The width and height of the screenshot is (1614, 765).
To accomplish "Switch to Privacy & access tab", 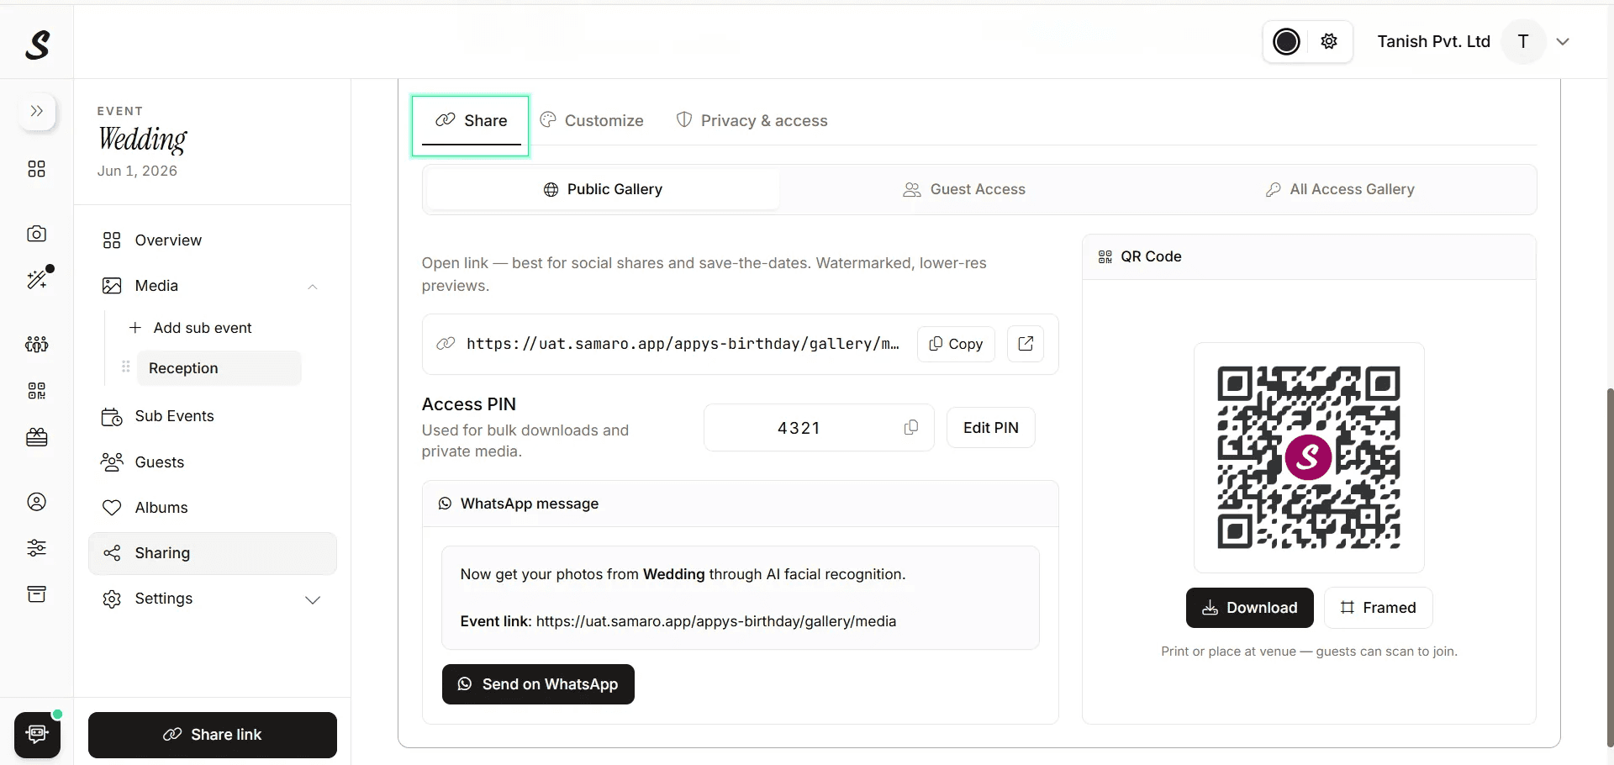I will click(x=752, y=121).
